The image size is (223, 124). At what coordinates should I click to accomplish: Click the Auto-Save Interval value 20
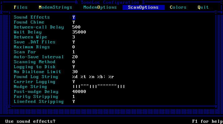tap(75, 57)
